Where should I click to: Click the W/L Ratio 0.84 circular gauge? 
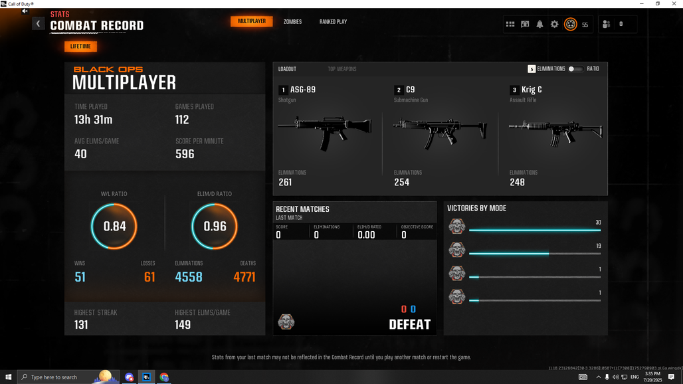click(x=114, y=227)
